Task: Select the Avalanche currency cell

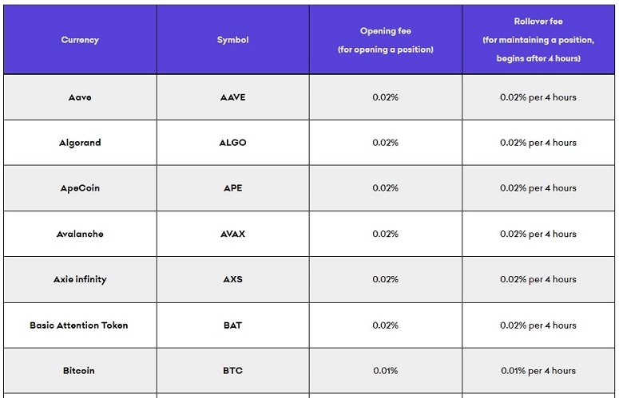Action: [80, 234]
